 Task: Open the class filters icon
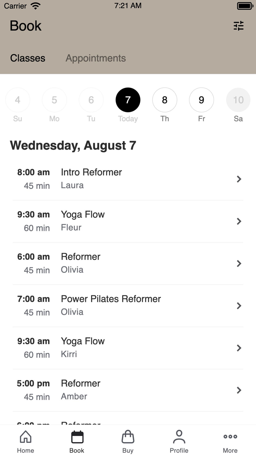click(x=238, y=26)
